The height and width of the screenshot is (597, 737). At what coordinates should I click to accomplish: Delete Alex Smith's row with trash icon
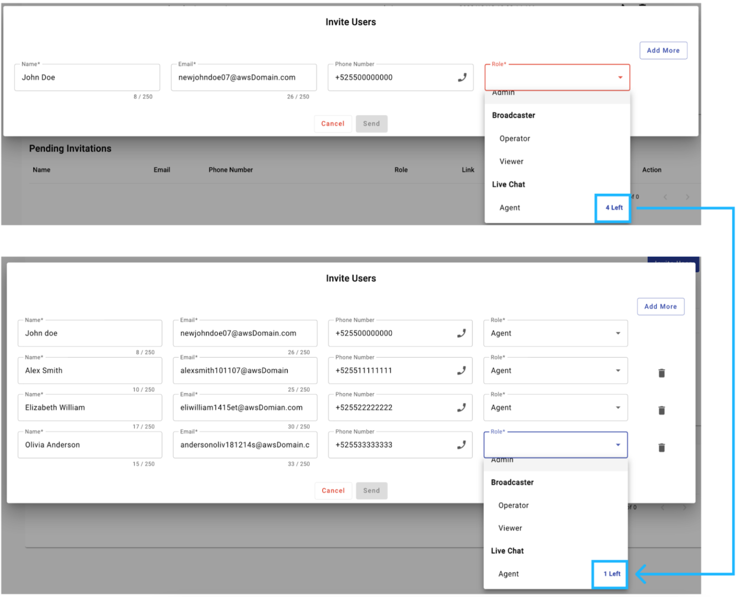[661, 373]
